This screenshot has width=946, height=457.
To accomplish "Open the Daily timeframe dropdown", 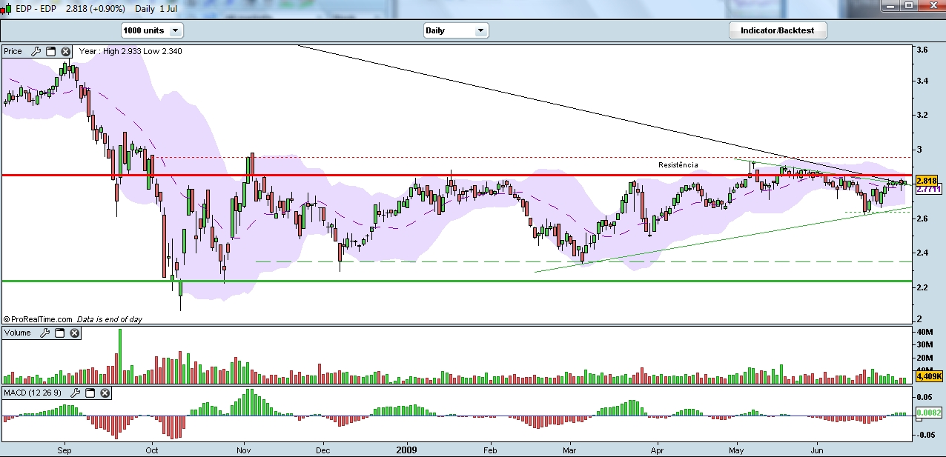I will pos(455,30).
